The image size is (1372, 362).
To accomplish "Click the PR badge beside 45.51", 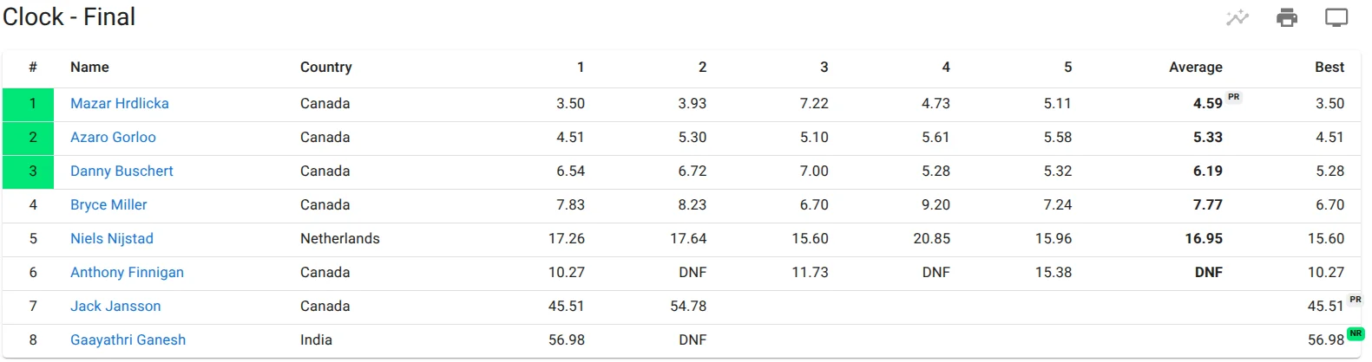I will pyautogui.click(x=1356, y=300).
